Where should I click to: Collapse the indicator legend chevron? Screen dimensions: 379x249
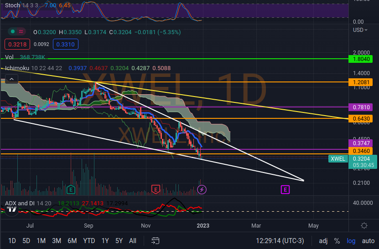pos(11,79)
